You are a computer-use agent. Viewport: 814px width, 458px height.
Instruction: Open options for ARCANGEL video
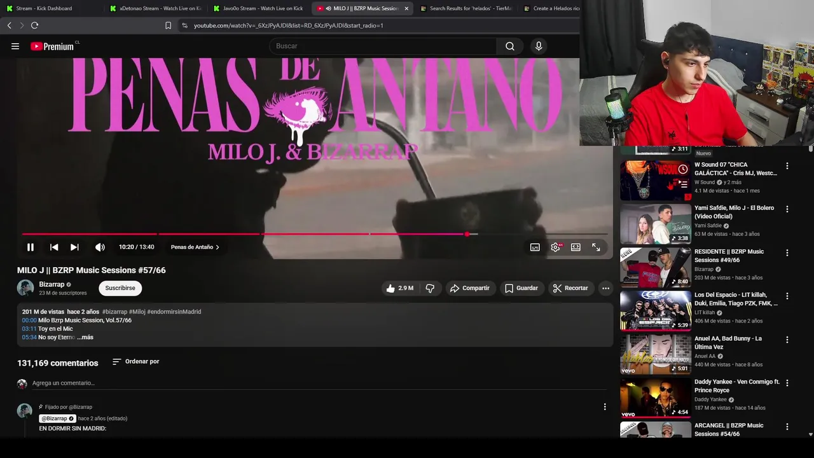pos(787,427)
